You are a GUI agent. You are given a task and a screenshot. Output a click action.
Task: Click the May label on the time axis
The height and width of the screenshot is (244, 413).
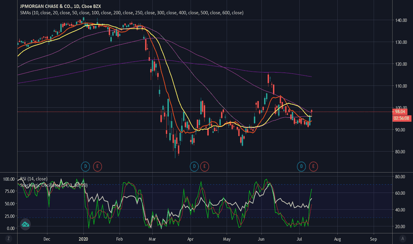tap(227, 239)
